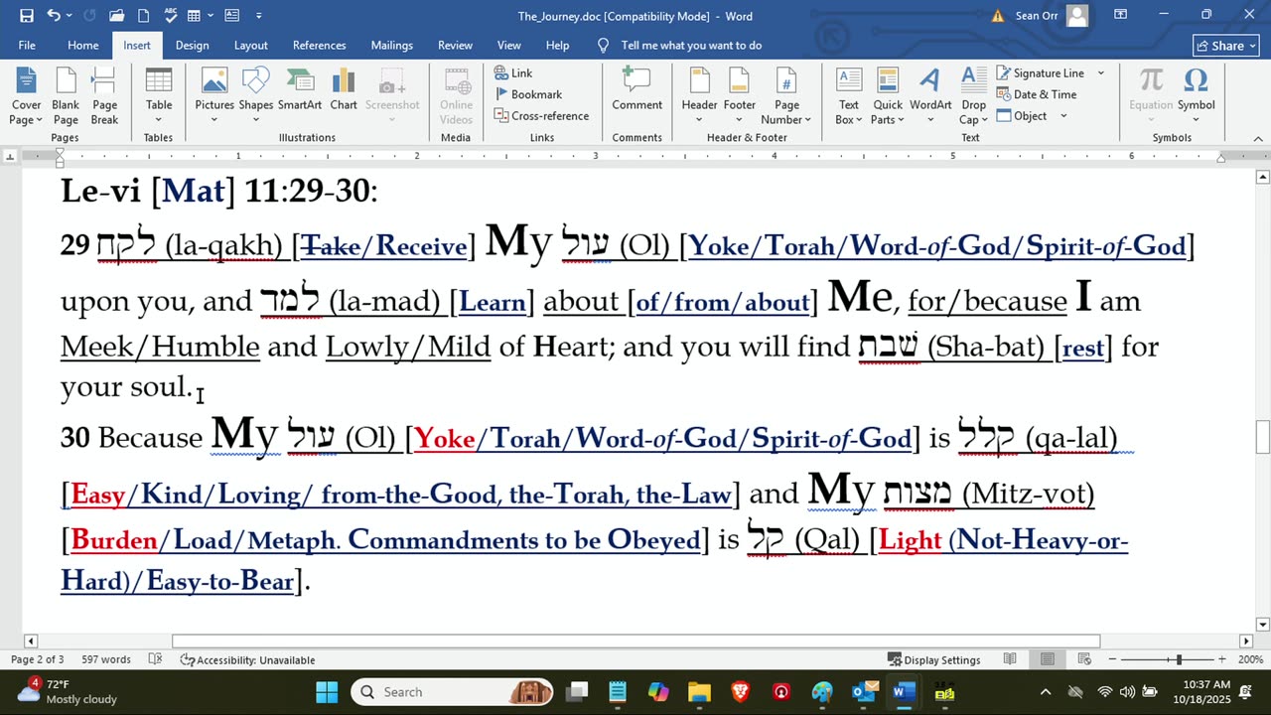Open Outlook from the taskbar
This screenshot has width=1271, height=715.
click(x=864, y=692)
